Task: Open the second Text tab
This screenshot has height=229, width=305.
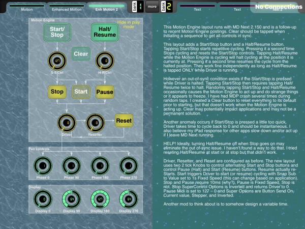Action: [x=237, y=8]
